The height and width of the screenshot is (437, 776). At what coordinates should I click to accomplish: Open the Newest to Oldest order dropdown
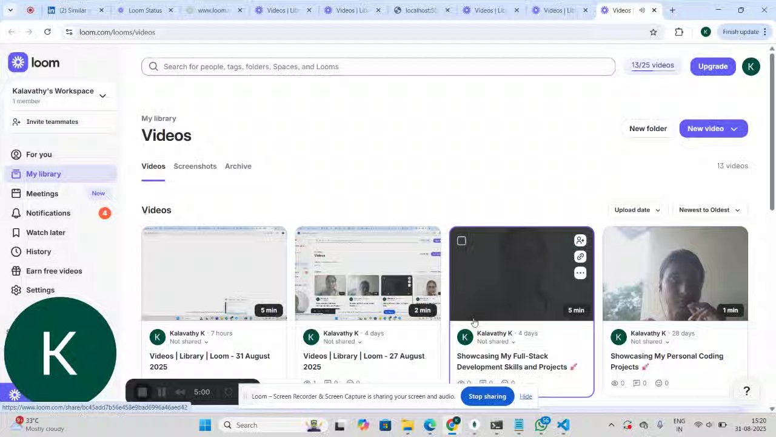pos(709,210)
